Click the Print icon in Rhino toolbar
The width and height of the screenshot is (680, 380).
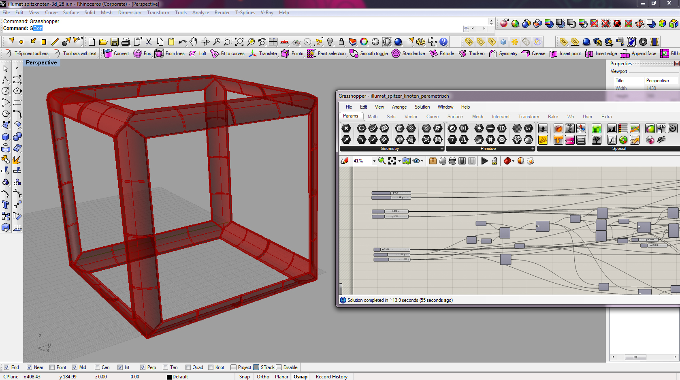click(126, 42)
